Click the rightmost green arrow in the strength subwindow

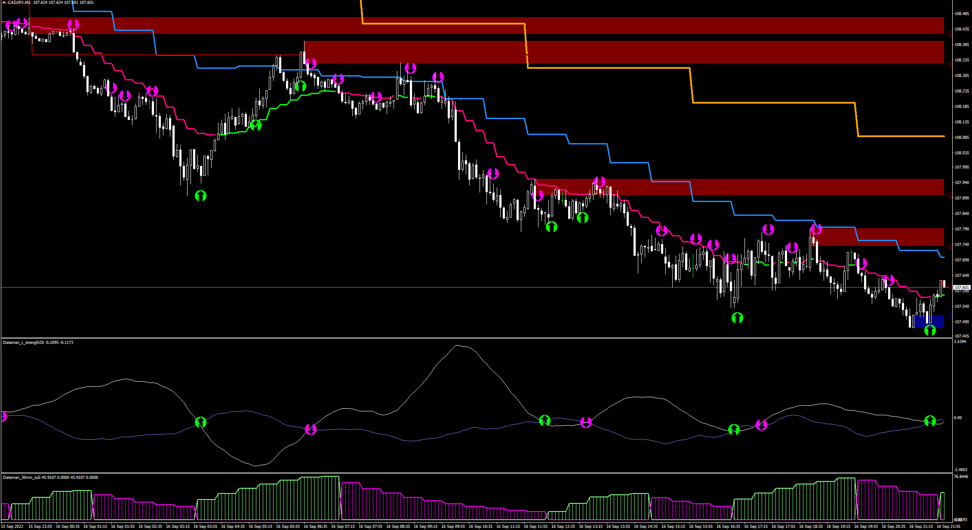tap(930, 420)
